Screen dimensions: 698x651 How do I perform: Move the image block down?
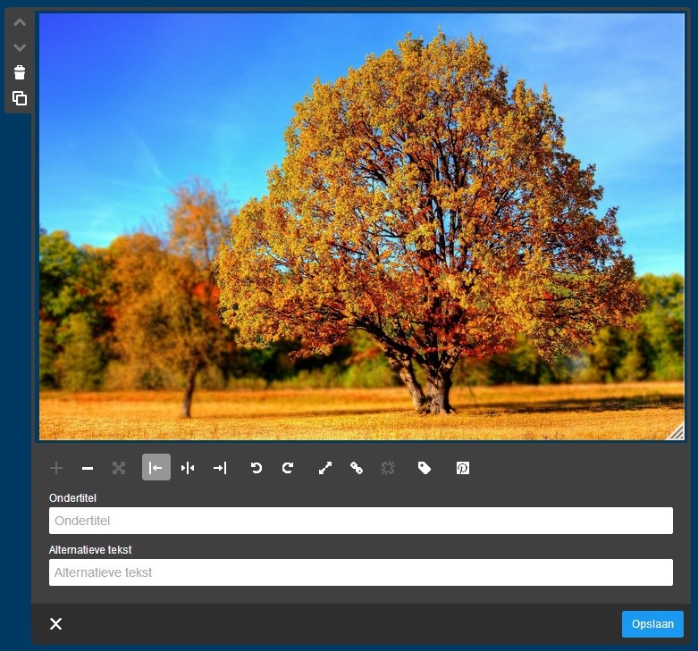(x=20, y=47)
